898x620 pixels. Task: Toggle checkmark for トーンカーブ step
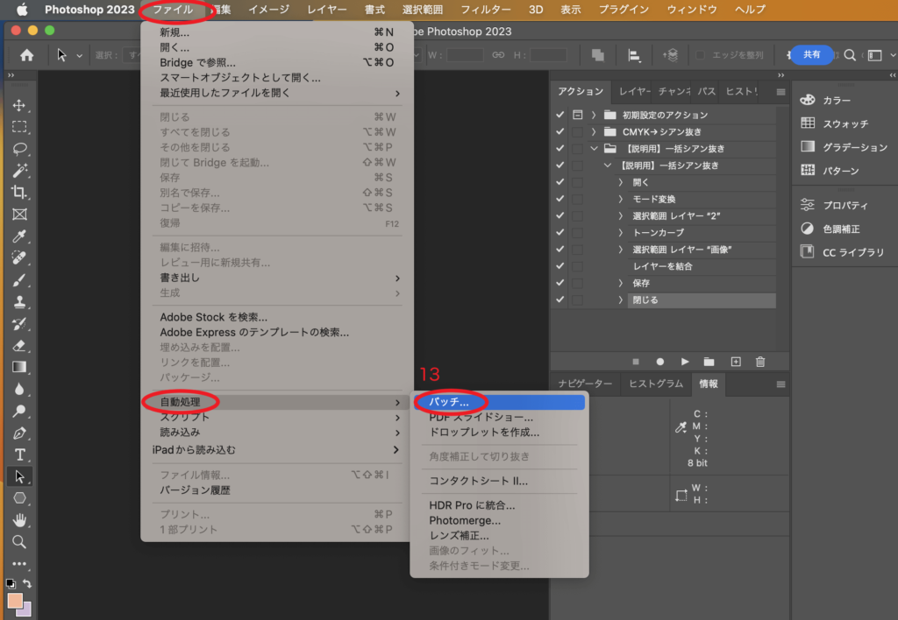tap(559, 232)
